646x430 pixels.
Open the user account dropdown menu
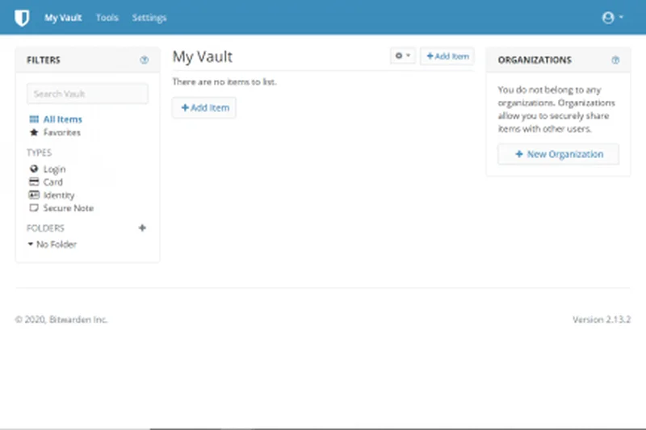tap(612, 17)
